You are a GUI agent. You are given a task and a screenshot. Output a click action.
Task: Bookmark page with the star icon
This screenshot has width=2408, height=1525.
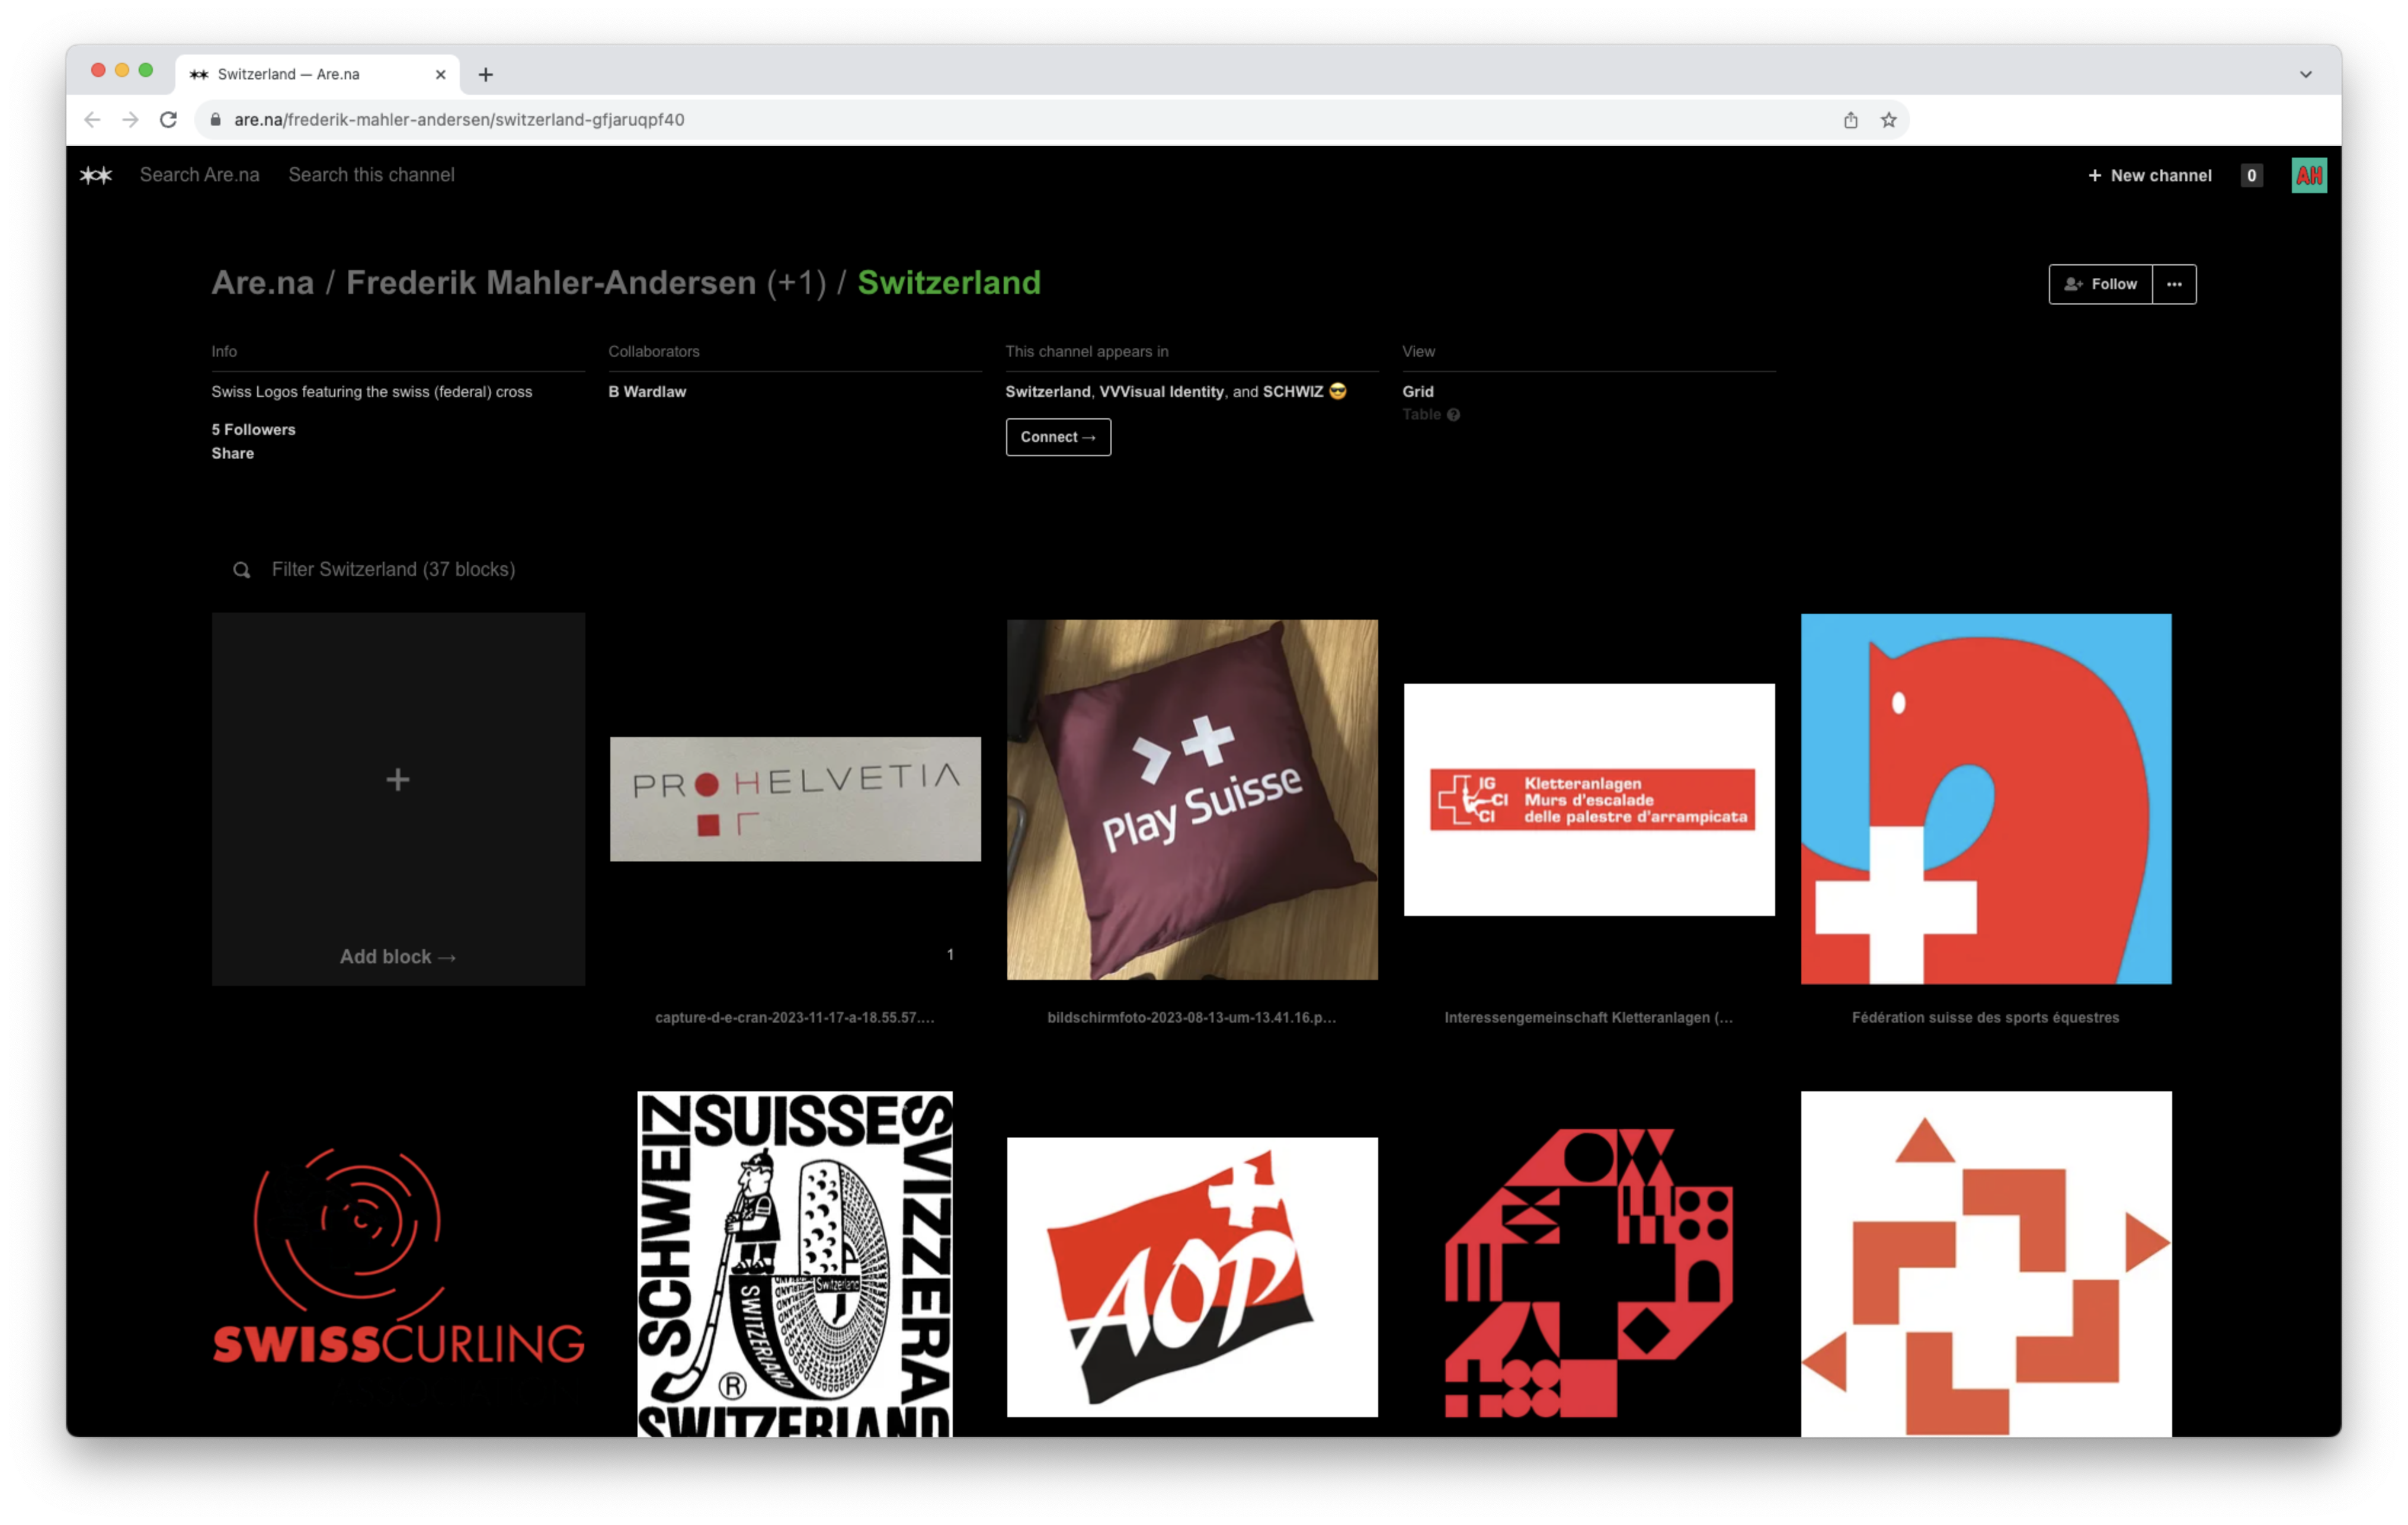(x=1888, y=120)
